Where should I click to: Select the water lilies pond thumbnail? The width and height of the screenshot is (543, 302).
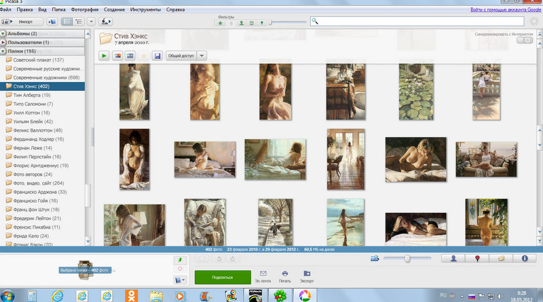416,92
